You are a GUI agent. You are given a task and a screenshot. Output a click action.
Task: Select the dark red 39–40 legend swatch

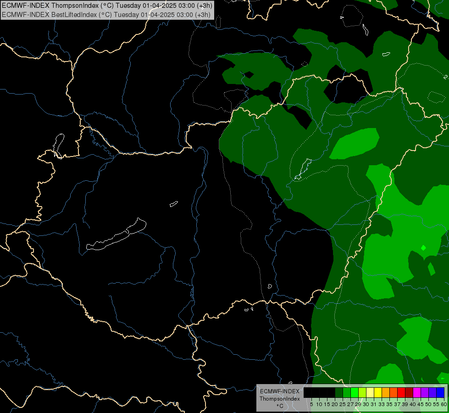coord(409,392)
